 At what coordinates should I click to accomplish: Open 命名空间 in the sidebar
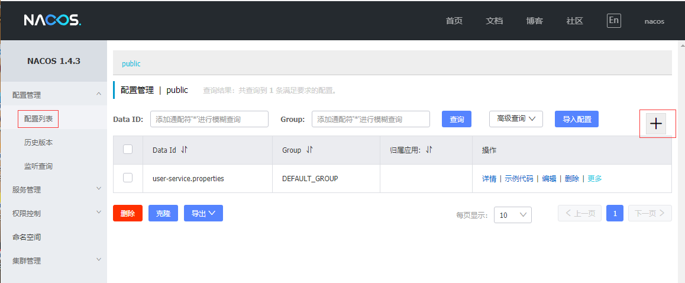[x=27, y=237]
